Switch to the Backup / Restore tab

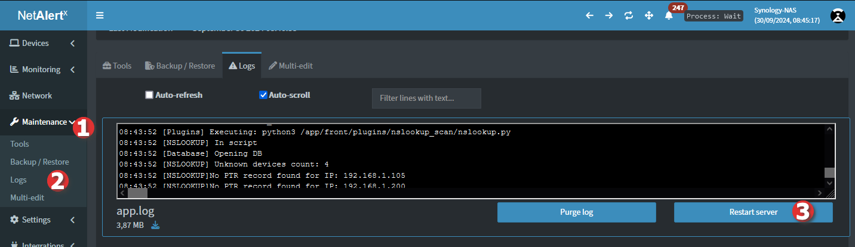[x=180, y=66]
